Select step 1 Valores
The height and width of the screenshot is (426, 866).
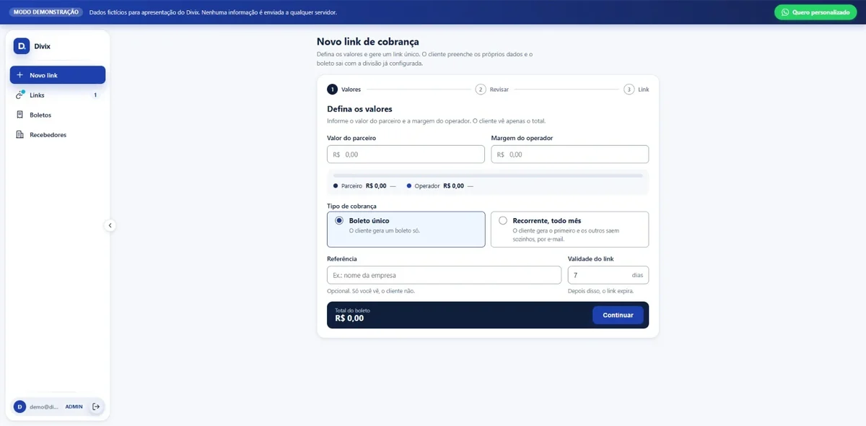coord(344,90)
